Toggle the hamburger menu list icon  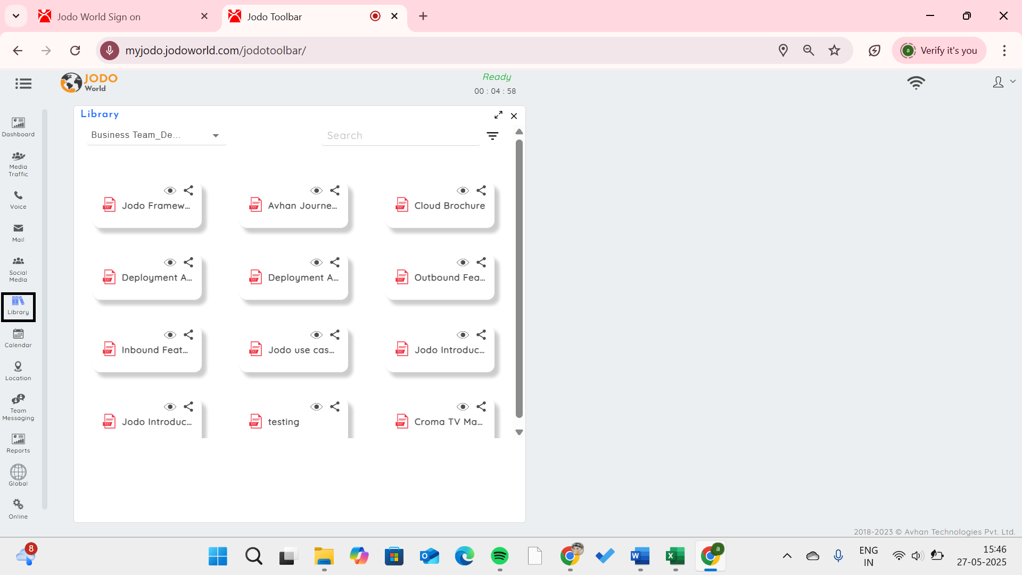[x=23, y=84]
